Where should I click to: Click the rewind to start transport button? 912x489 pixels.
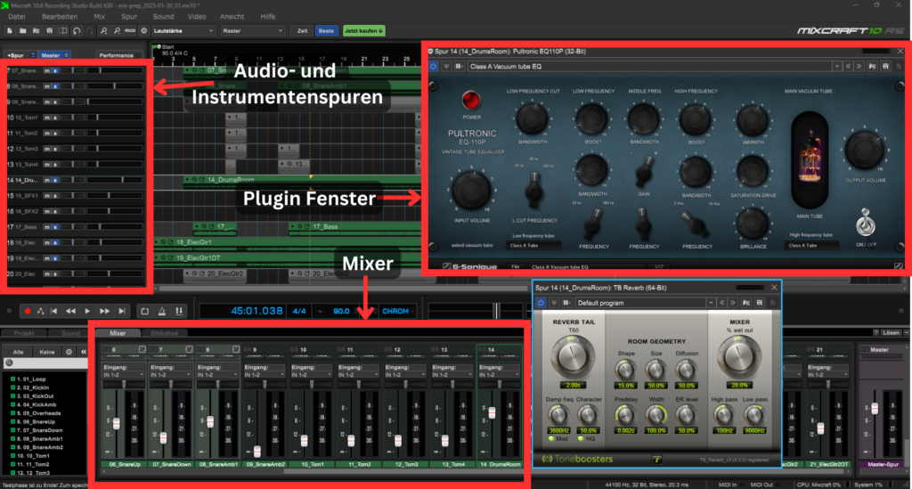pos(54,311)
